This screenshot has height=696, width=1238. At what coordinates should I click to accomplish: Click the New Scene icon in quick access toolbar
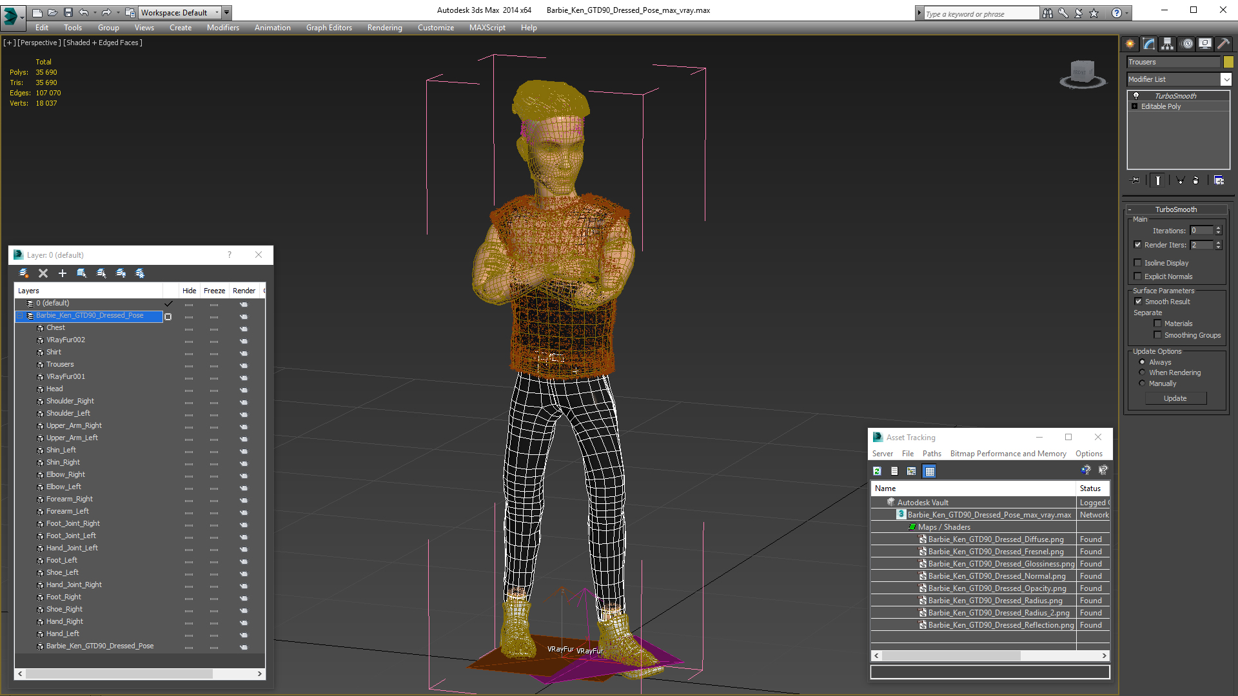(x=37, y=12)
